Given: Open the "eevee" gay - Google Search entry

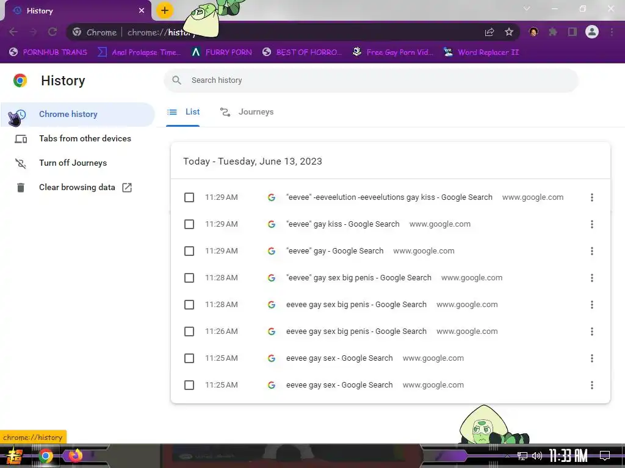Looking at the screenshot, I should point(335,251).
